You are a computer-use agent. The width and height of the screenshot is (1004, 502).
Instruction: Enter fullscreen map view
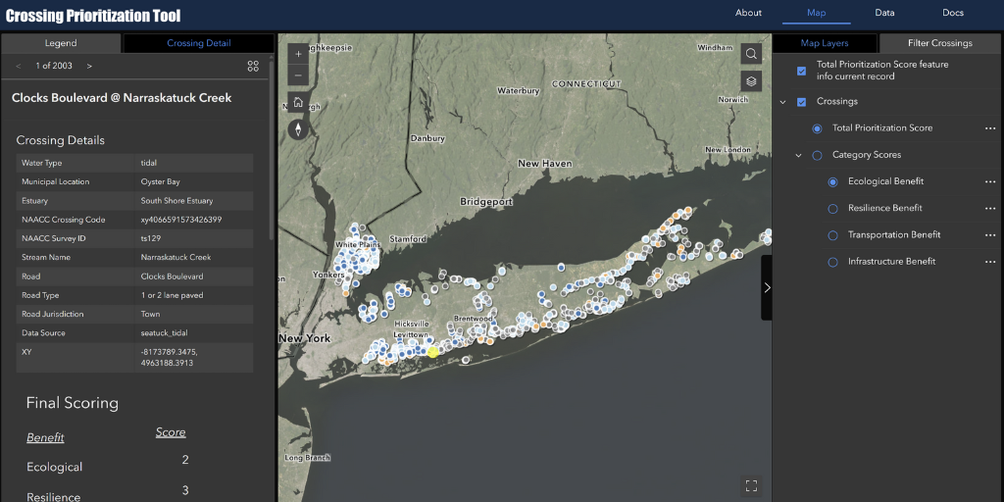(752, 485)
